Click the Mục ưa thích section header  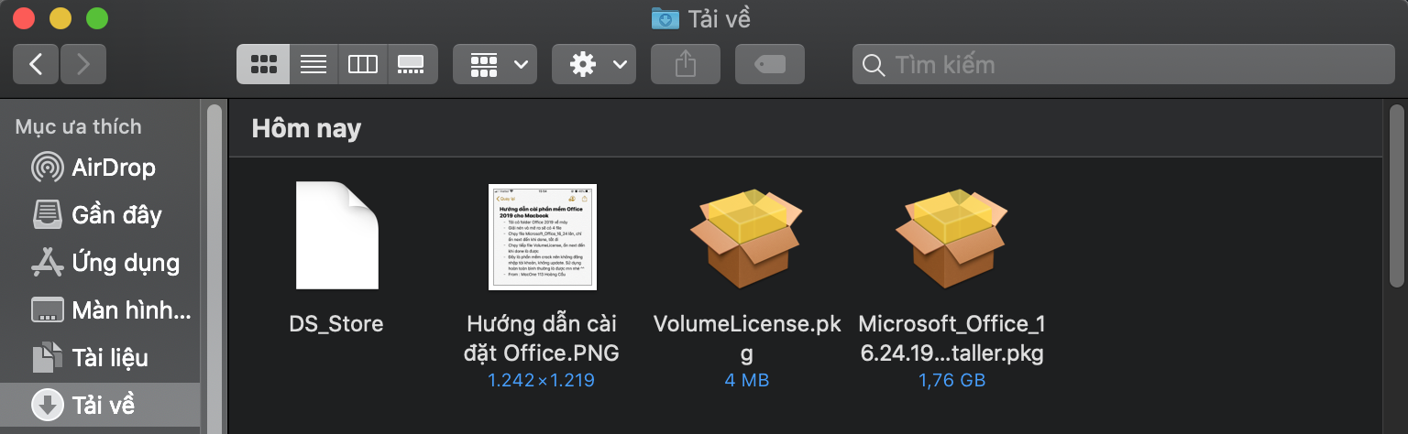coord(78,126)
